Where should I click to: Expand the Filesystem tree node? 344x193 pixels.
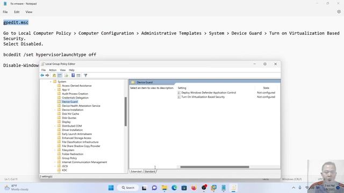(x=55, y=150)
